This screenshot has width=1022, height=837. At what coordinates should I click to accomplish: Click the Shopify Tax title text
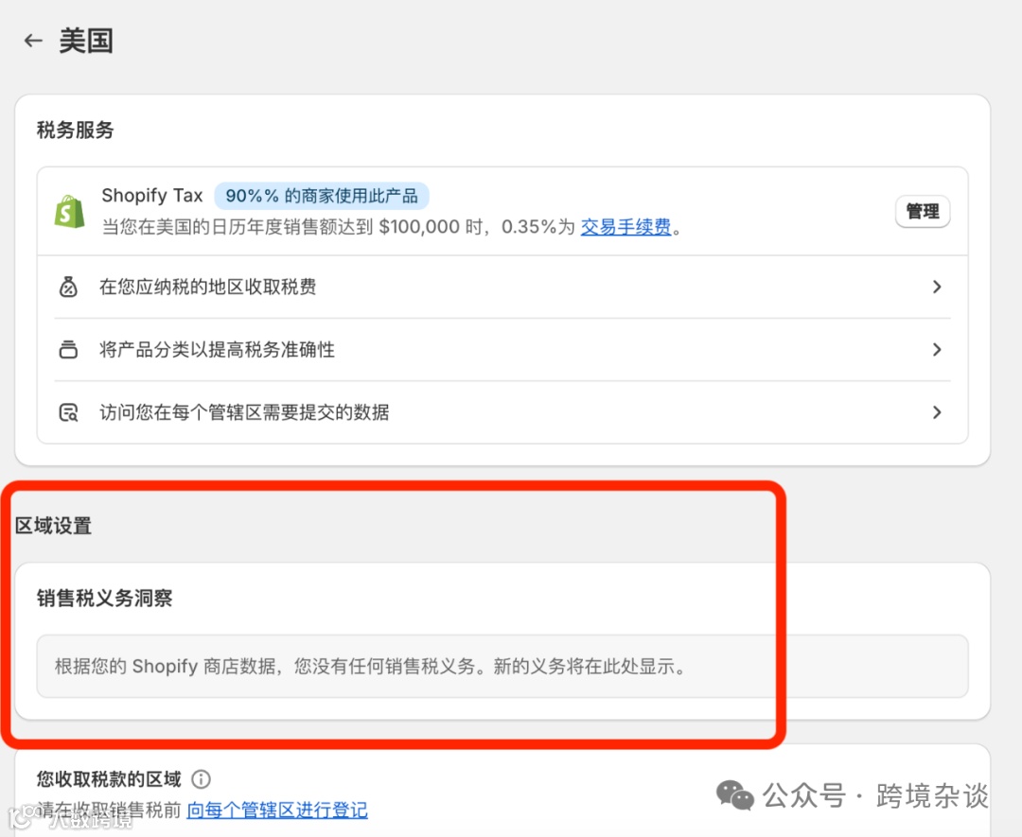[x=151, y=196]
